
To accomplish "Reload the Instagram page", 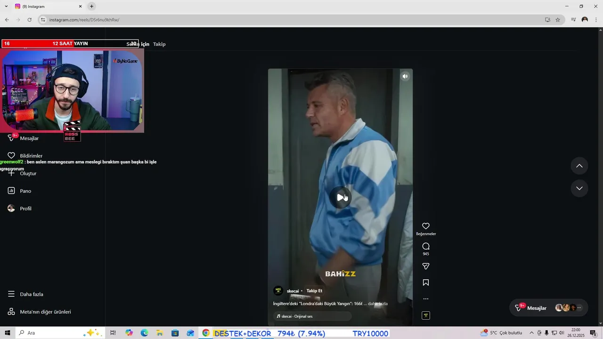I will click(x=29, y=20).
